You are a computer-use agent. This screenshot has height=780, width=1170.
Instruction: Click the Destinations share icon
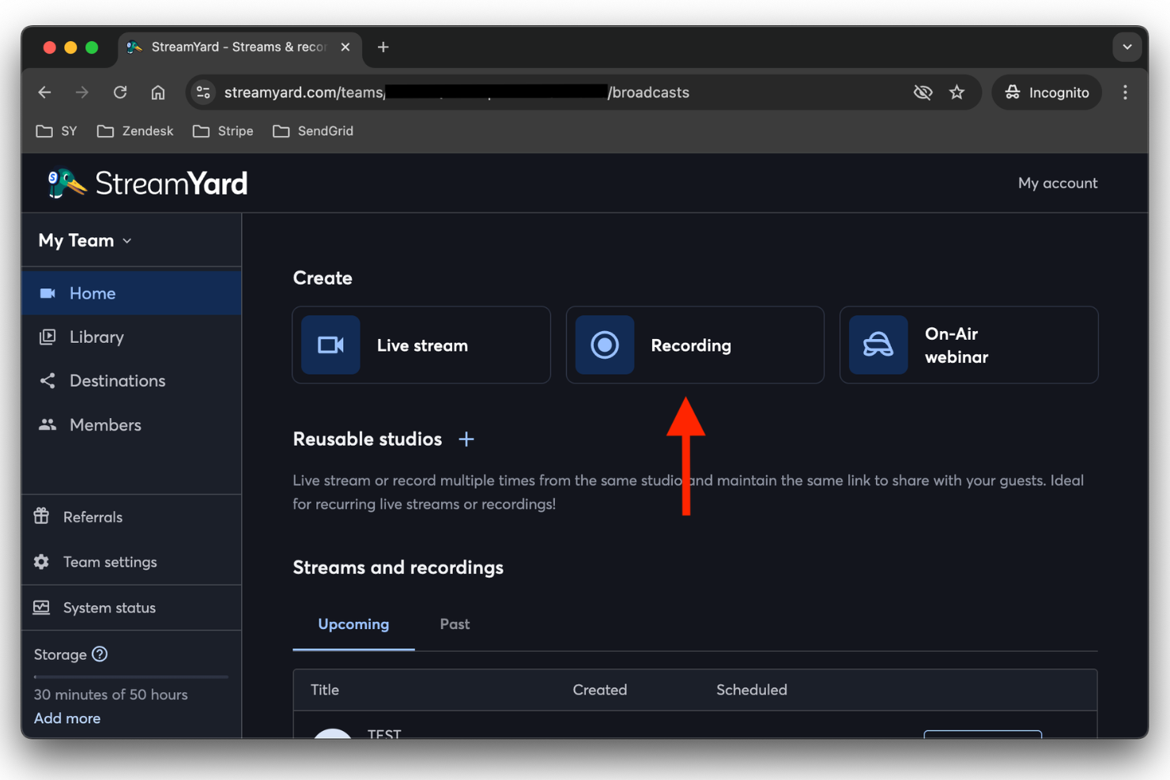47,381
